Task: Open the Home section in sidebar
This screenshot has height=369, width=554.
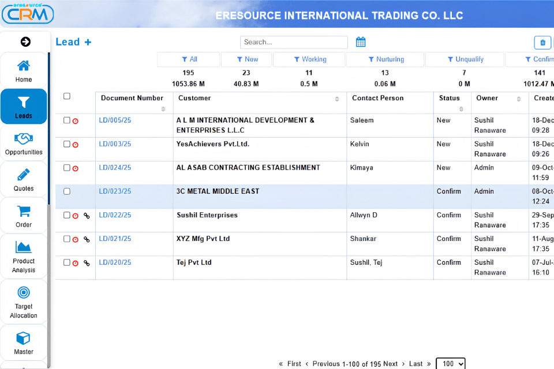Action: (24, 71)
